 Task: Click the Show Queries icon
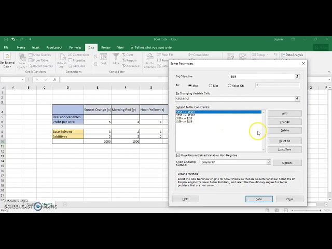pyautogui.click(x=31, y=55)
